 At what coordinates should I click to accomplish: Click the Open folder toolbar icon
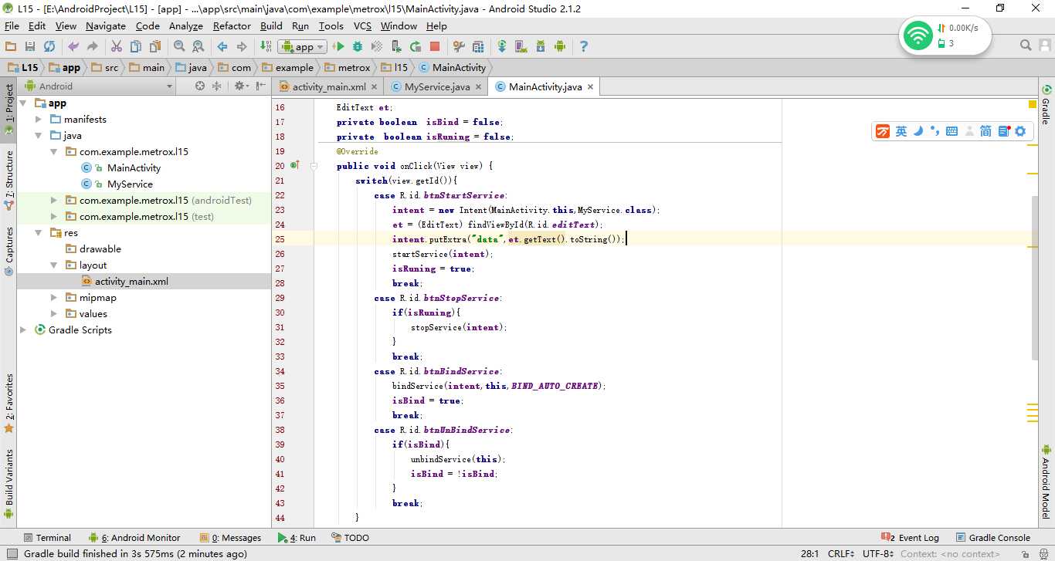point(11,46)
